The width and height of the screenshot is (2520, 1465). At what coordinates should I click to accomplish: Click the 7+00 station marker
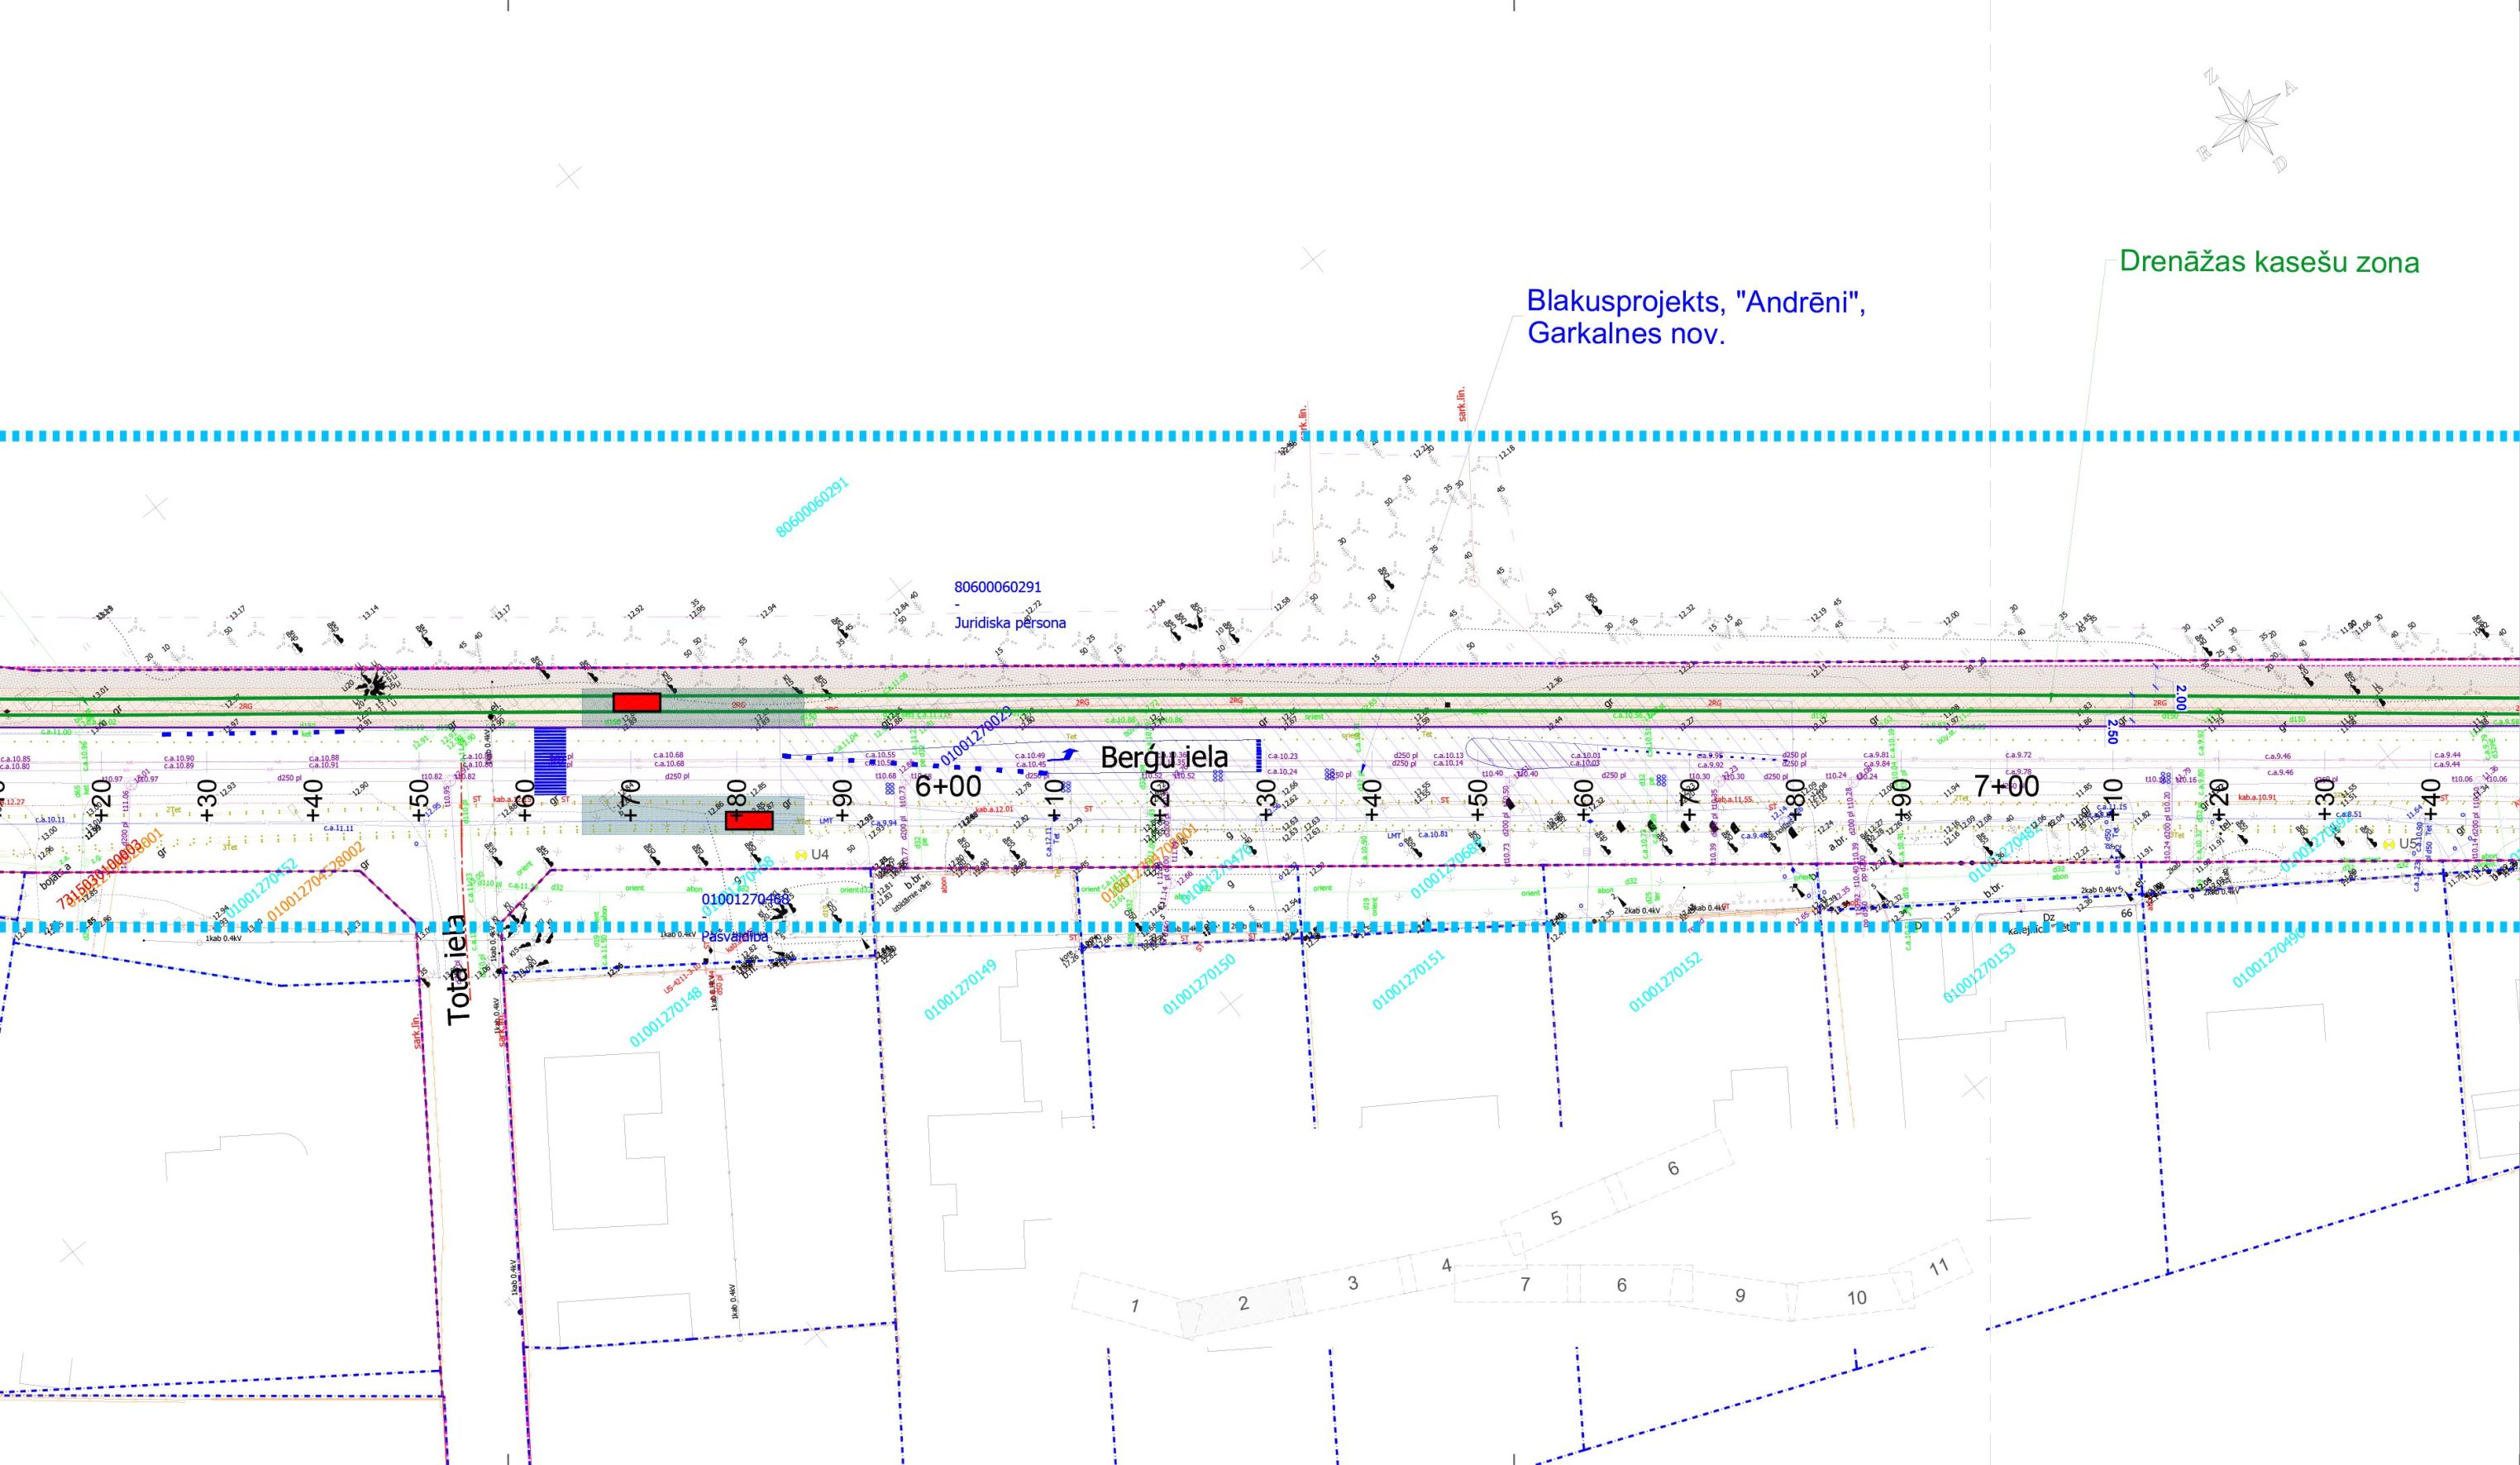tap(2006, 786)
